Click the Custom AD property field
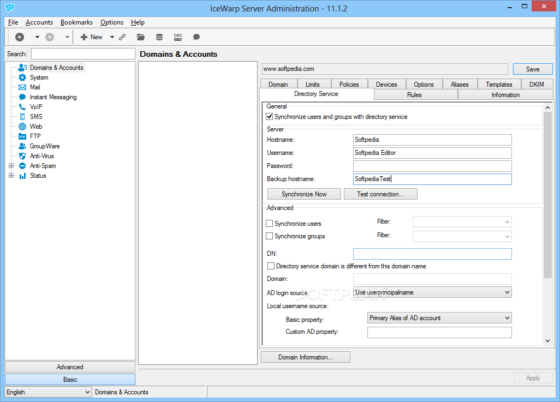Image resolution: width=560 pixels, height=402 pixels. click(439, 332)
